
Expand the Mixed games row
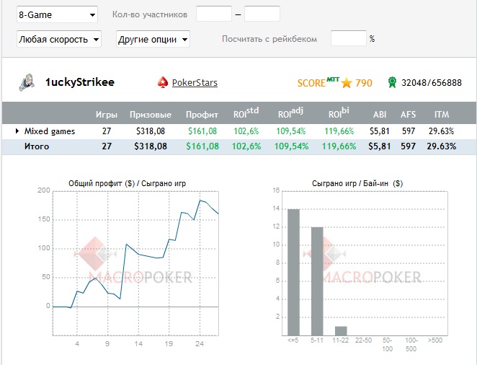click(x=17, y=131)
